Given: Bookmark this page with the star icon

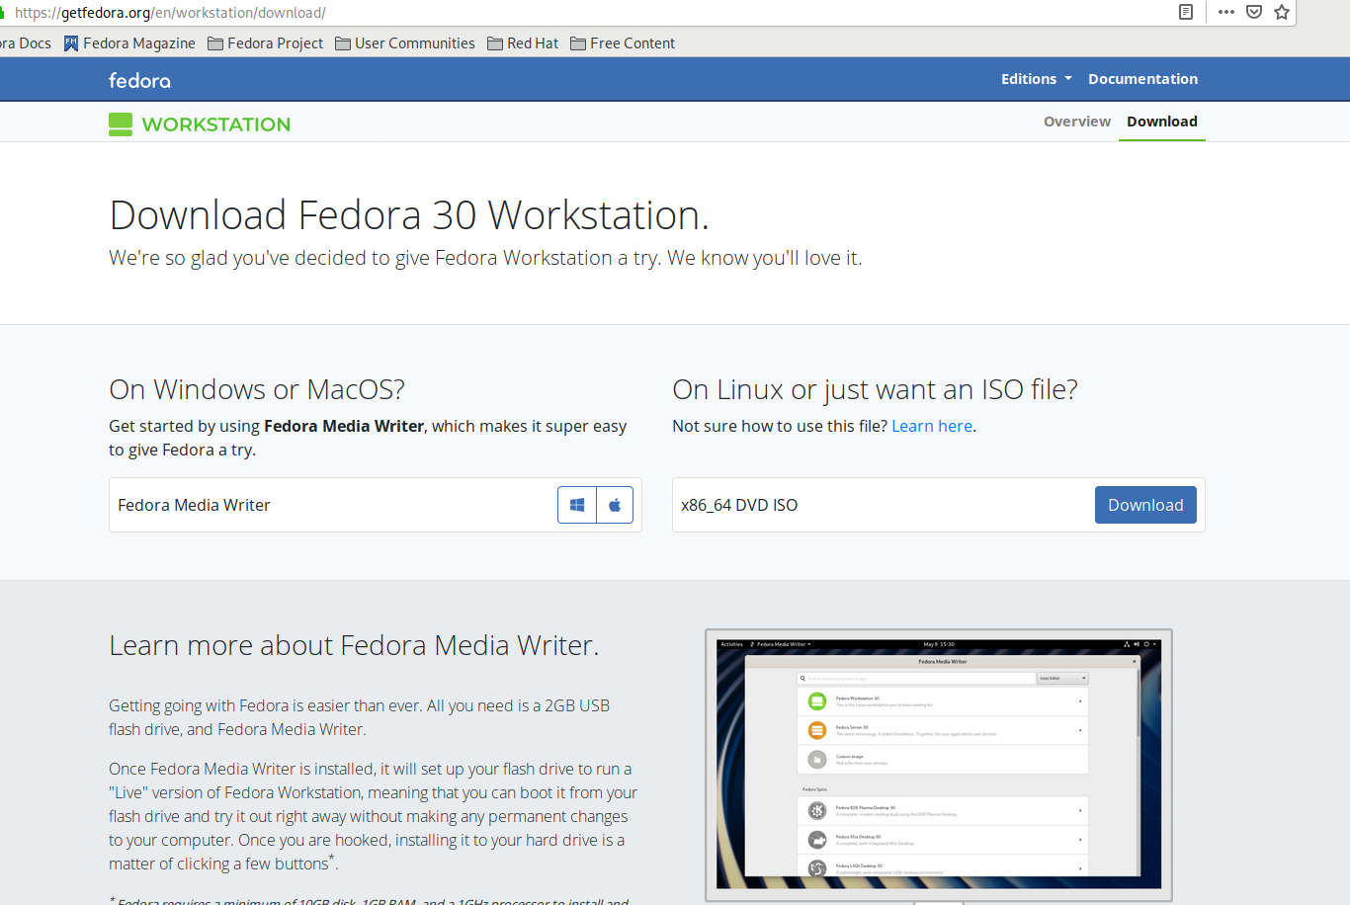Looking at the screenshot, I should click(x=1282, y=12).
